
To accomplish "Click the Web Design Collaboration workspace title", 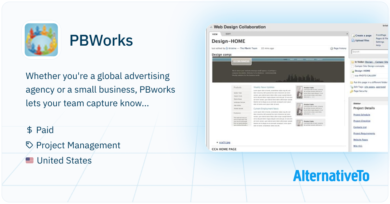I will click(x=240, y=27).
